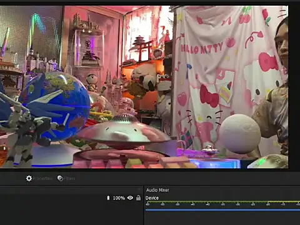Click the battery icon beside 100%
This screenshot has height=225, width=300.
click(x=108, y=197)
